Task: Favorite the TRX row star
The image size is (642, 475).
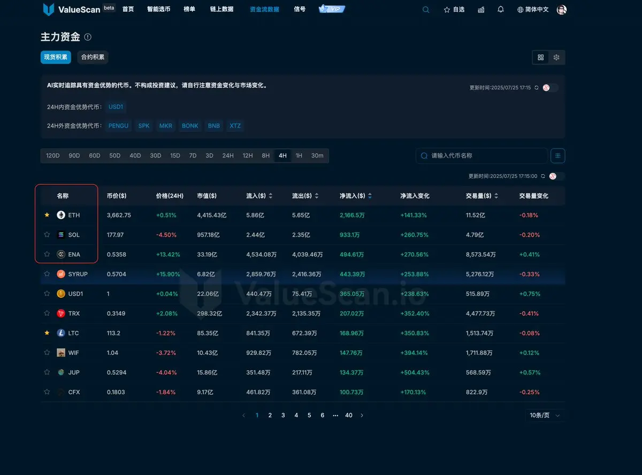Action: coord(47,313)
